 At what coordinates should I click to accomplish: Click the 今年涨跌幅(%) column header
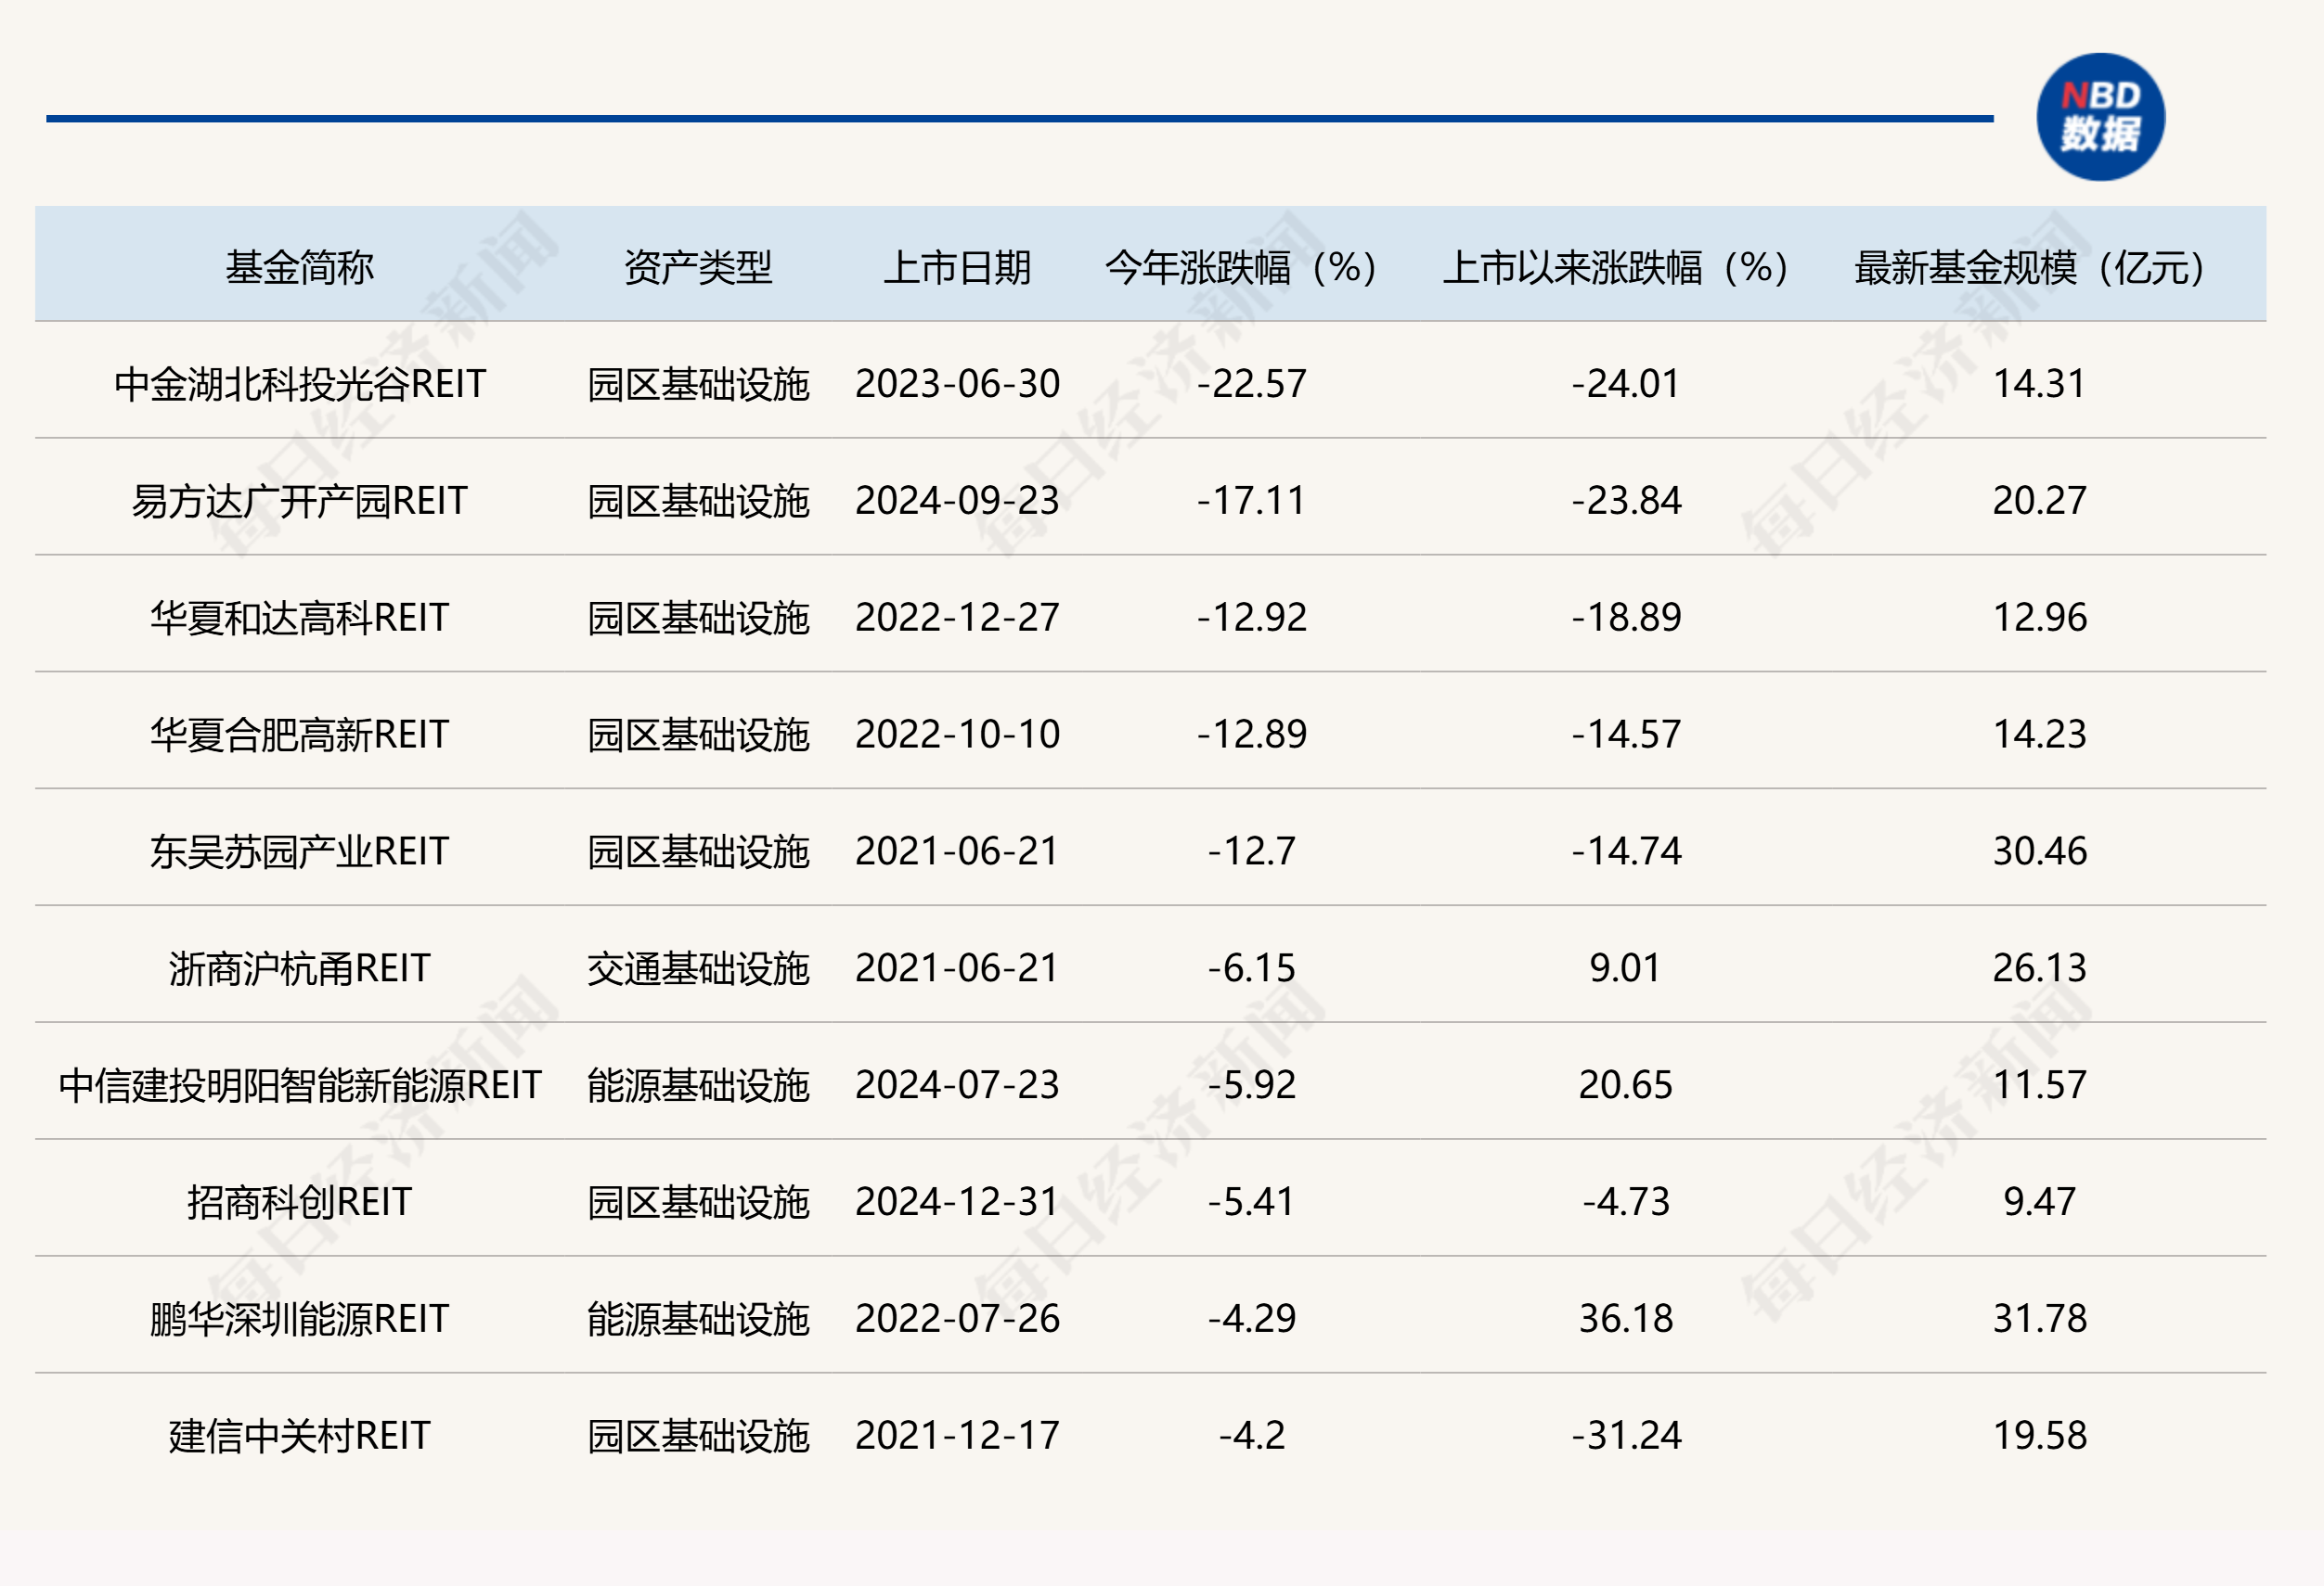(x=1240, y=267)
